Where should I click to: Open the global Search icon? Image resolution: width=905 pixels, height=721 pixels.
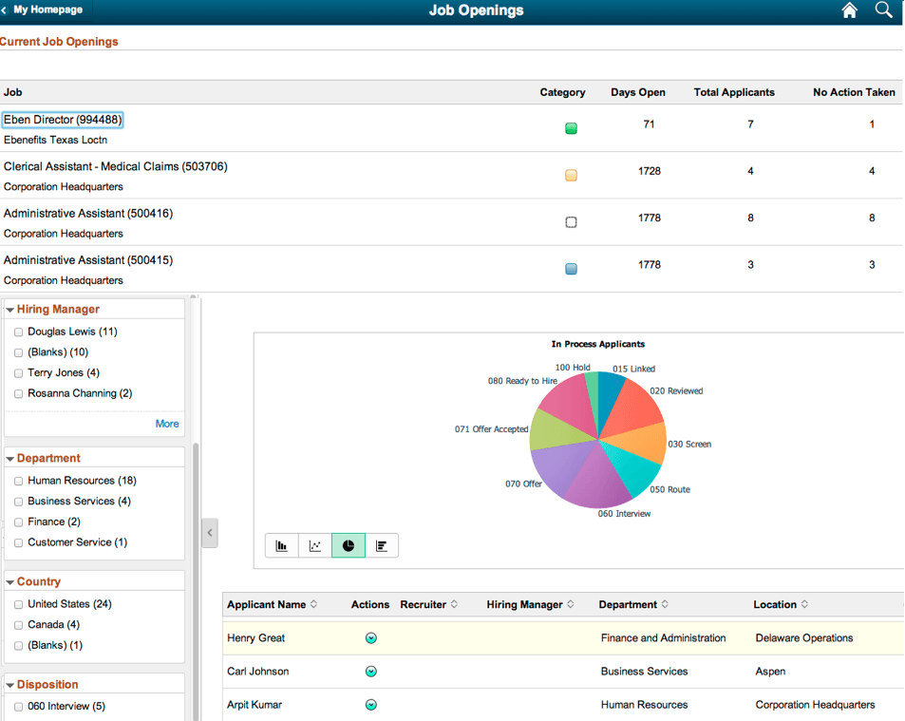(883, 10)
